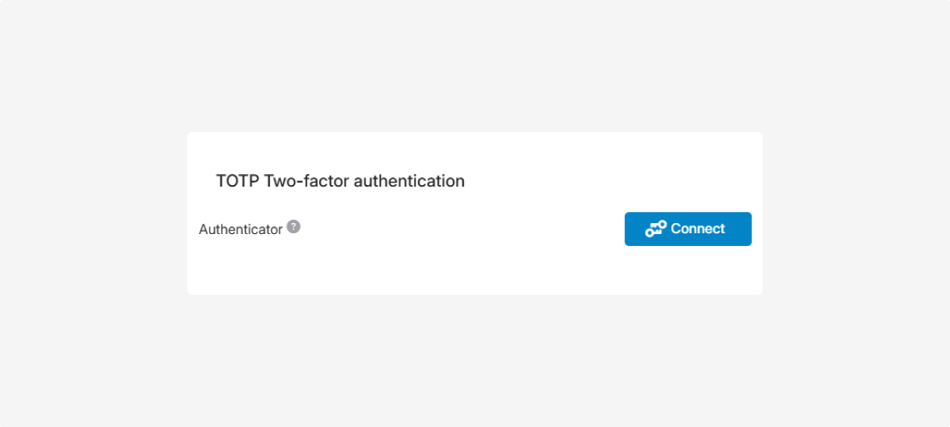This screenshot has width=950, height=427.
Task: Show help info beside Authenticator label
Action: 294,227
